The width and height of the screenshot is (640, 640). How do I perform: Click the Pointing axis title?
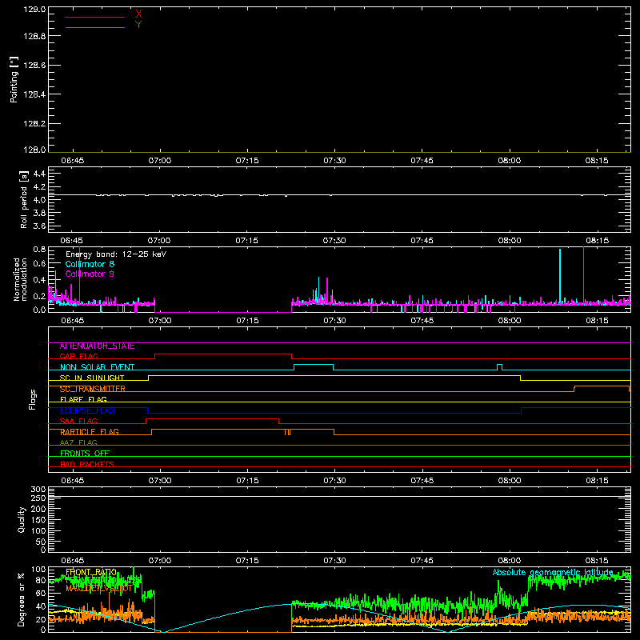14,80
